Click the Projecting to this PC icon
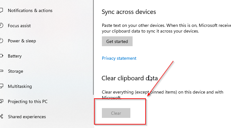The width and height of the screenshot is (231, 128). click(1, 101)
